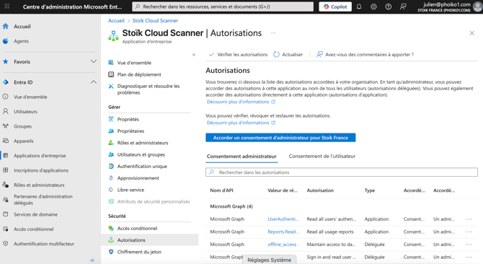Open the Reports.Read... permission link

pos(283,232)
